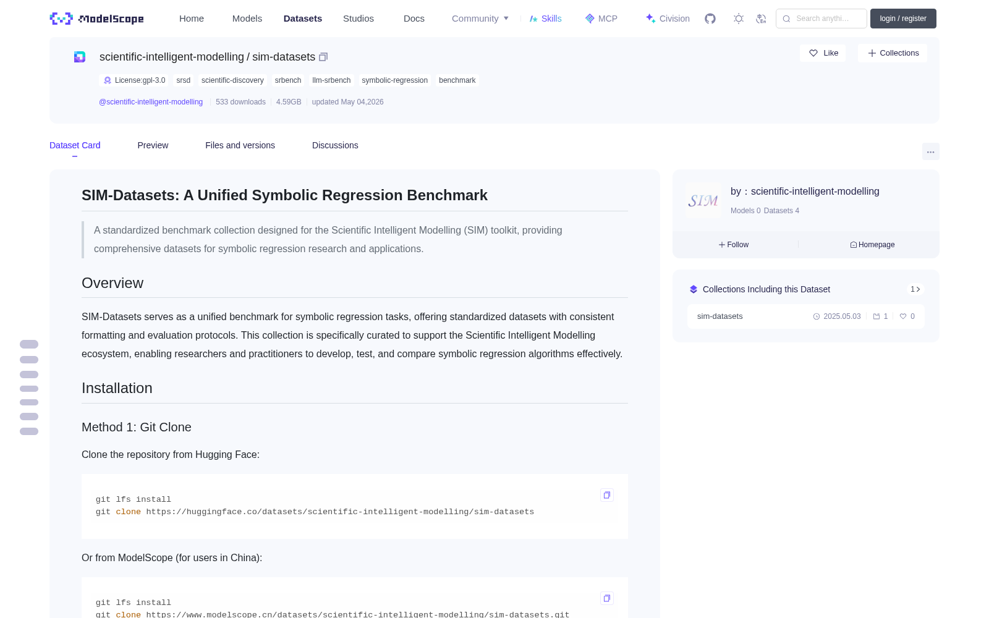This screenshot has height=618, width=989.
Task: Click the "Installation" heading
Action: (117, 388)
